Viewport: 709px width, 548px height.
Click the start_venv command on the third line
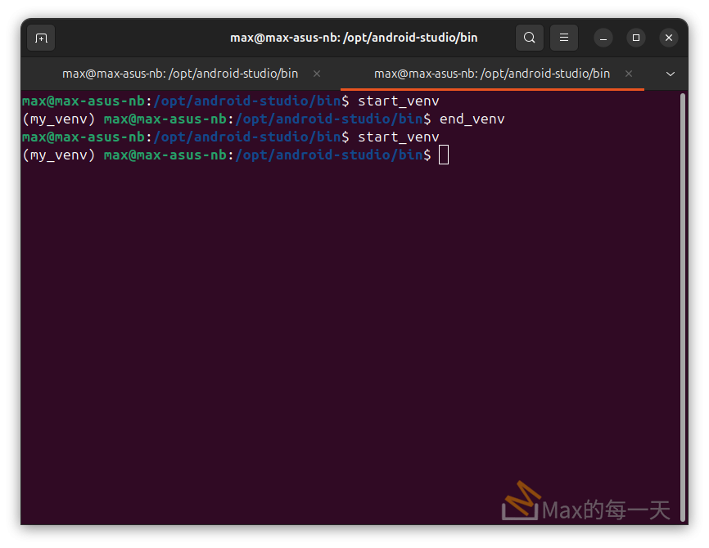pos(398,137)
